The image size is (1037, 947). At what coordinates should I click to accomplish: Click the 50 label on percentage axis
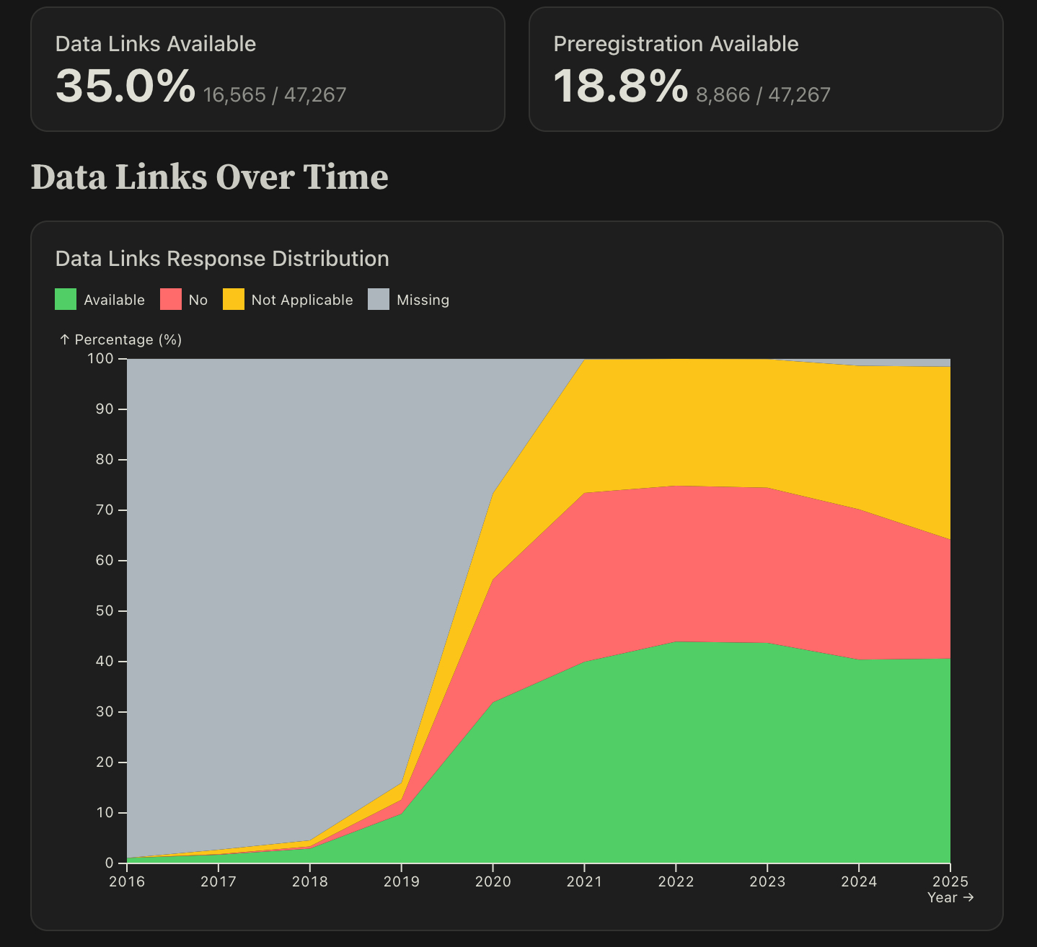[105, 610]
